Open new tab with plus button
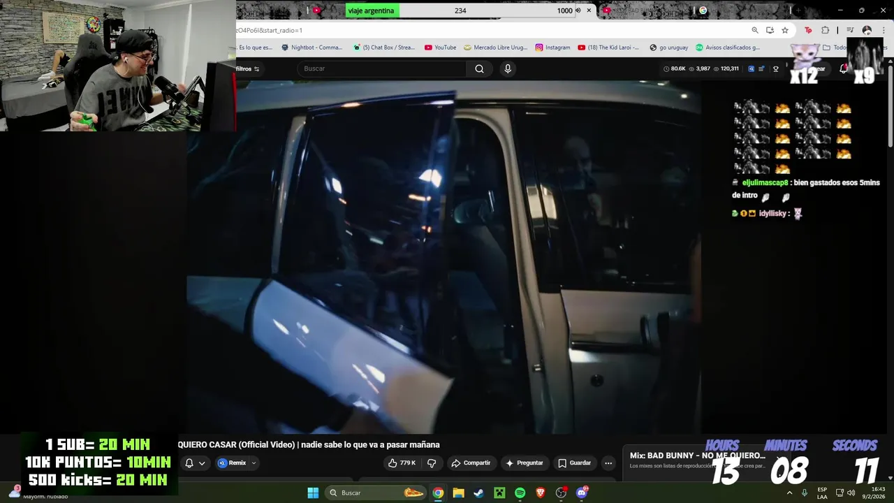This screenshot has width=894, height=503. tap(798, 10)
